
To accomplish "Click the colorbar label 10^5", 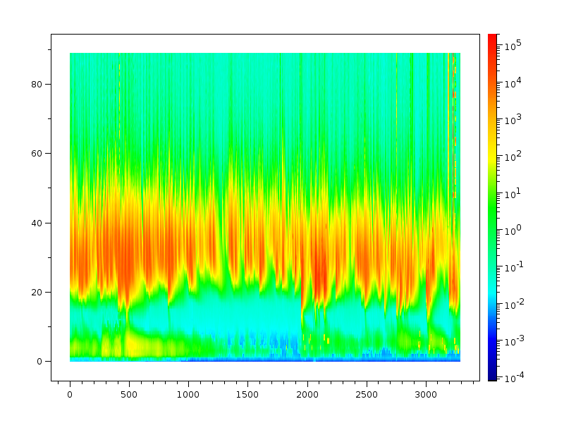I will tap(511, 46).
